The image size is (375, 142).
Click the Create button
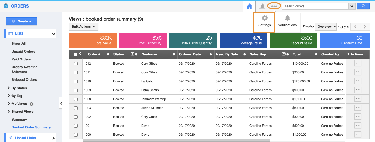tap(21, 21)
